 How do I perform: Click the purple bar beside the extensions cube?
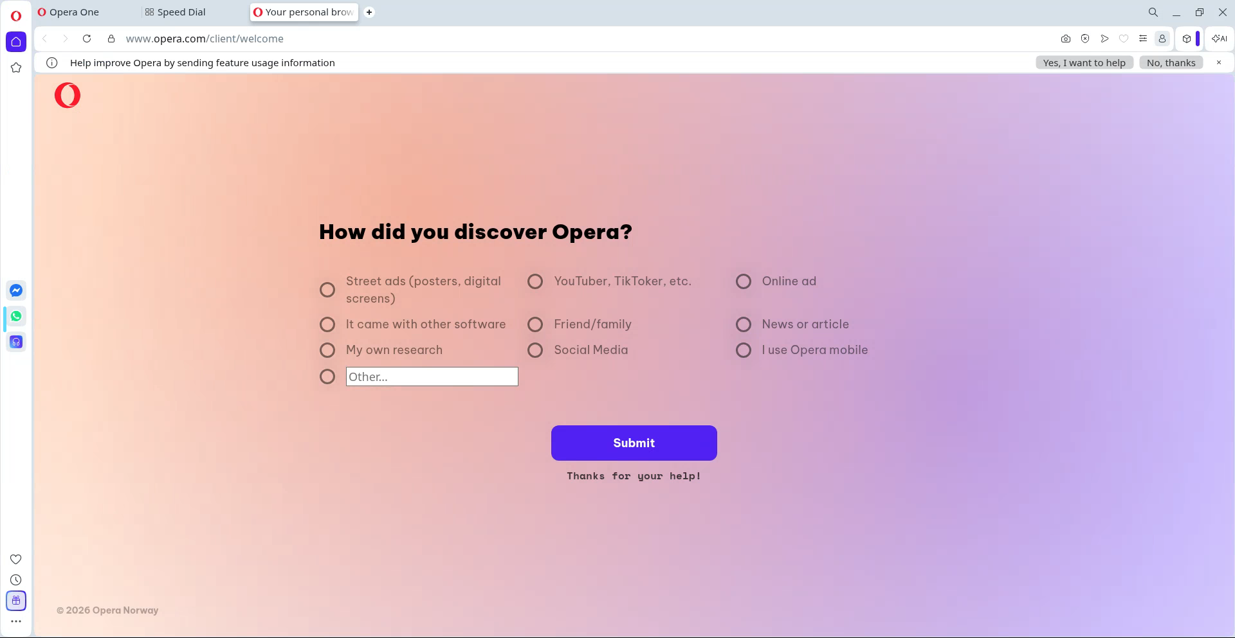pyautogui.click(x=1198, y=39)
